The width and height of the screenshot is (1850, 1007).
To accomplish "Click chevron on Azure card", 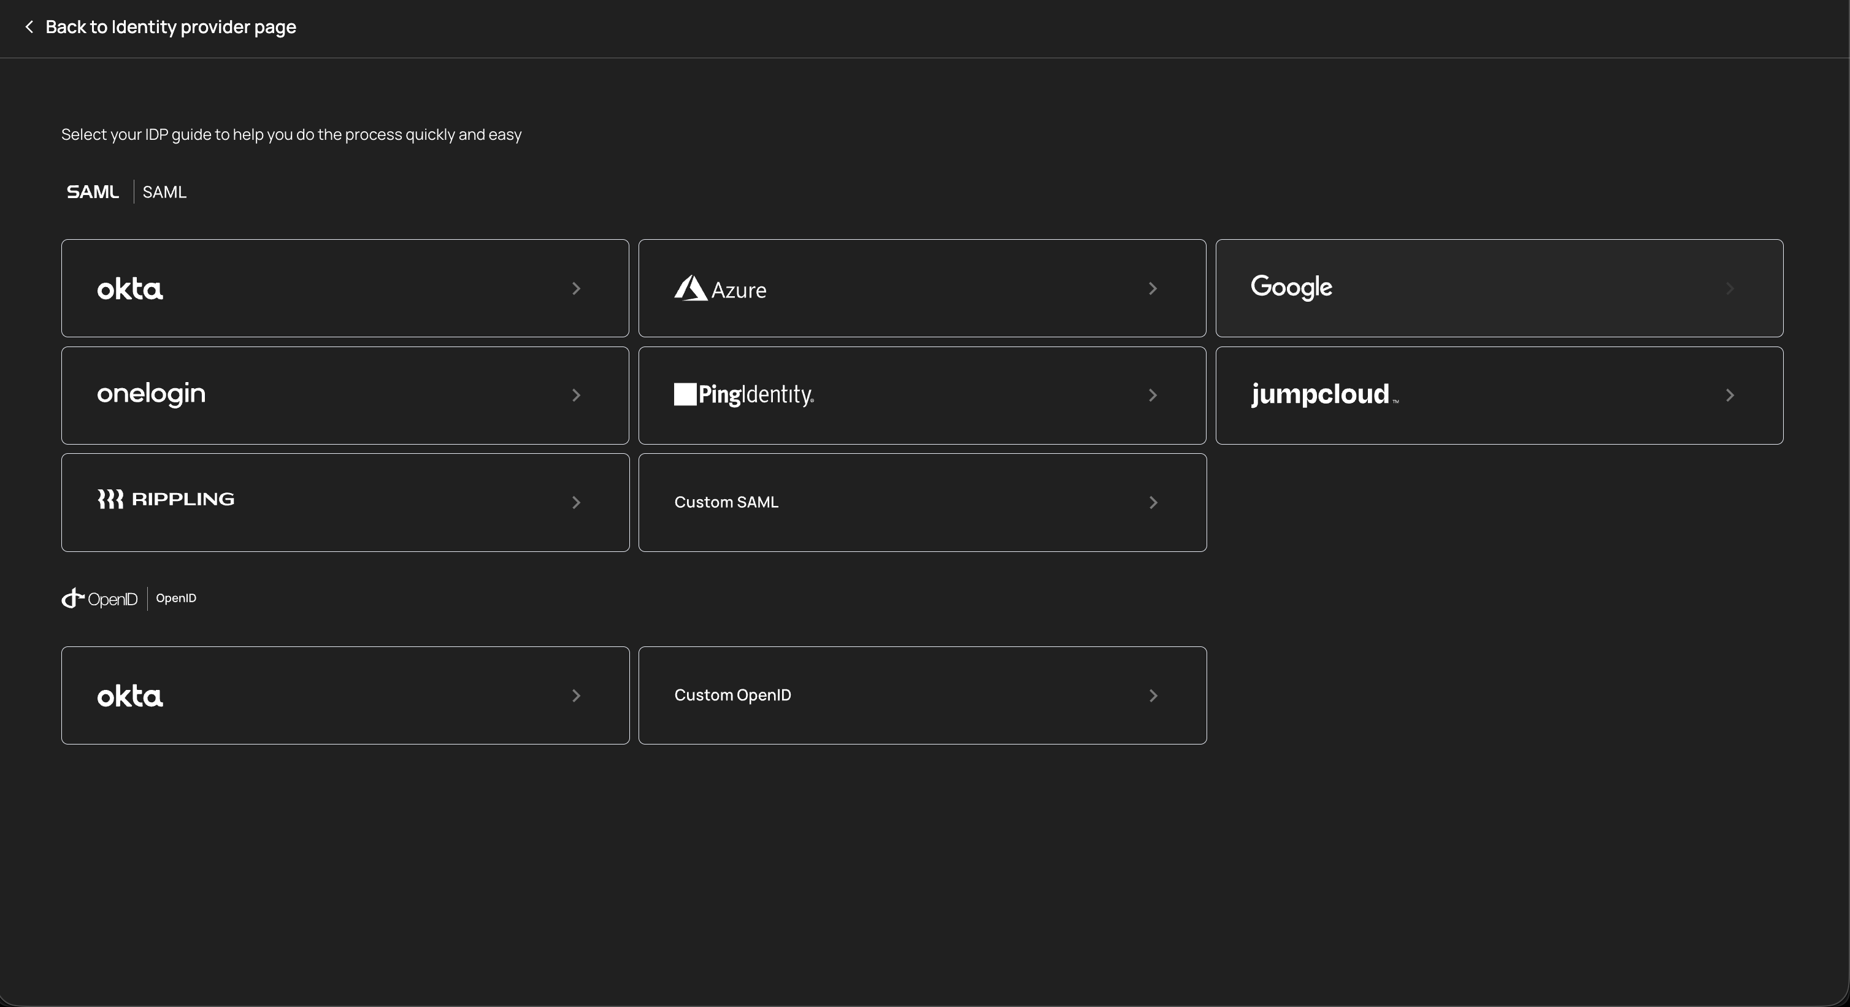I will 1153,289.
